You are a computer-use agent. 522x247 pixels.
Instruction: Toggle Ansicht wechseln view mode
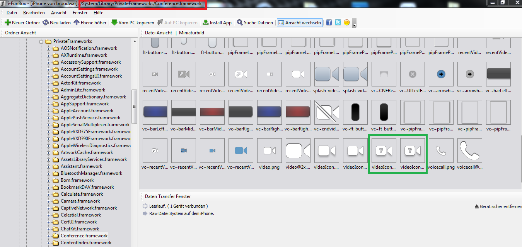click(299, 23)
